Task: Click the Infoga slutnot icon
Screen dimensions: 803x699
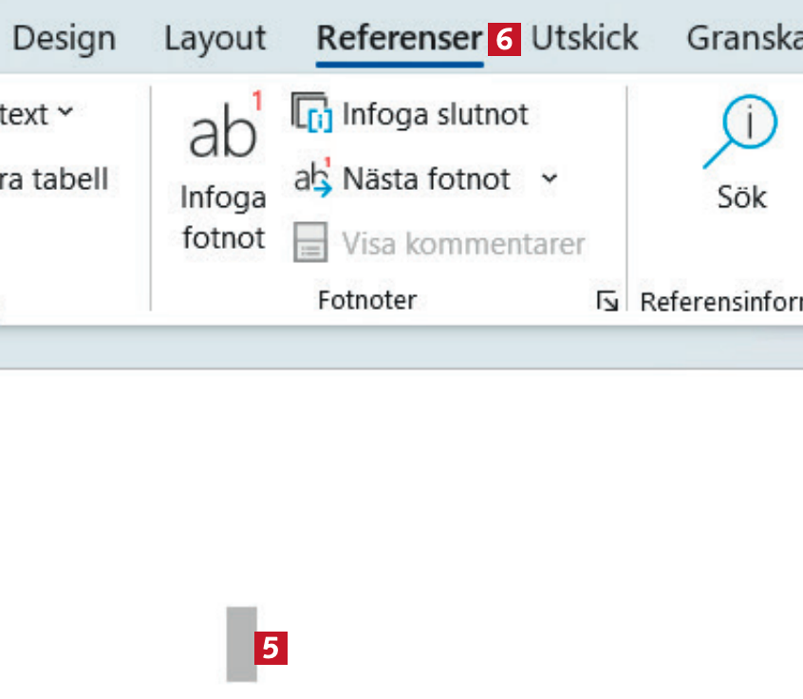Action: point(310,115)
